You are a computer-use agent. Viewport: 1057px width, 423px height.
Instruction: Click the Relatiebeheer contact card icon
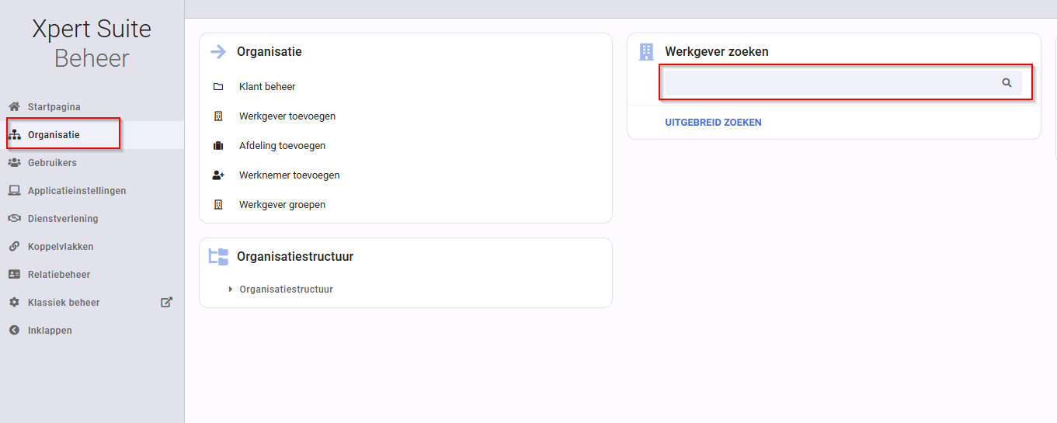pyautogui.click(x=14, y=275)
